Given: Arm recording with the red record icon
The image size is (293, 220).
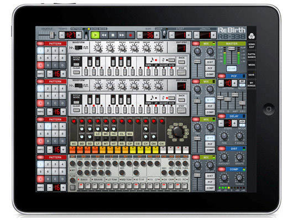Looking at the screenshot, I should (130, 35).
